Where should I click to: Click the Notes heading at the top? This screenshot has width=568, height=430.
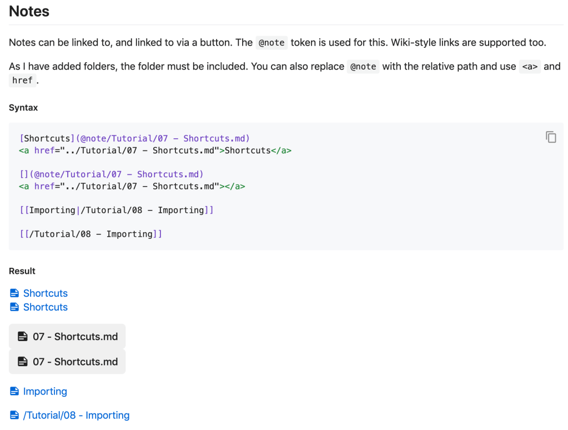(x=29, y=12)
